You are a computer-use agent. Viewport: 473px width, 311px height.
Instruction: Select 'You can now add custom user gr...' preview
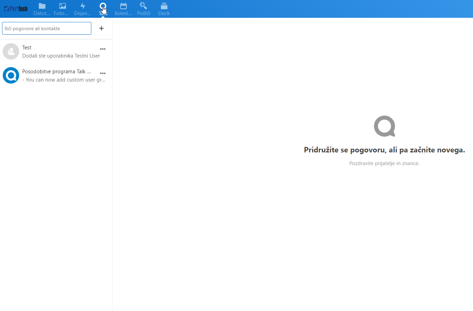[64, 80]
